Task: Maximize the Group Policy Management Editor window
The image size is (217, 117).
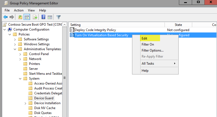Action: tap(198, 2)
